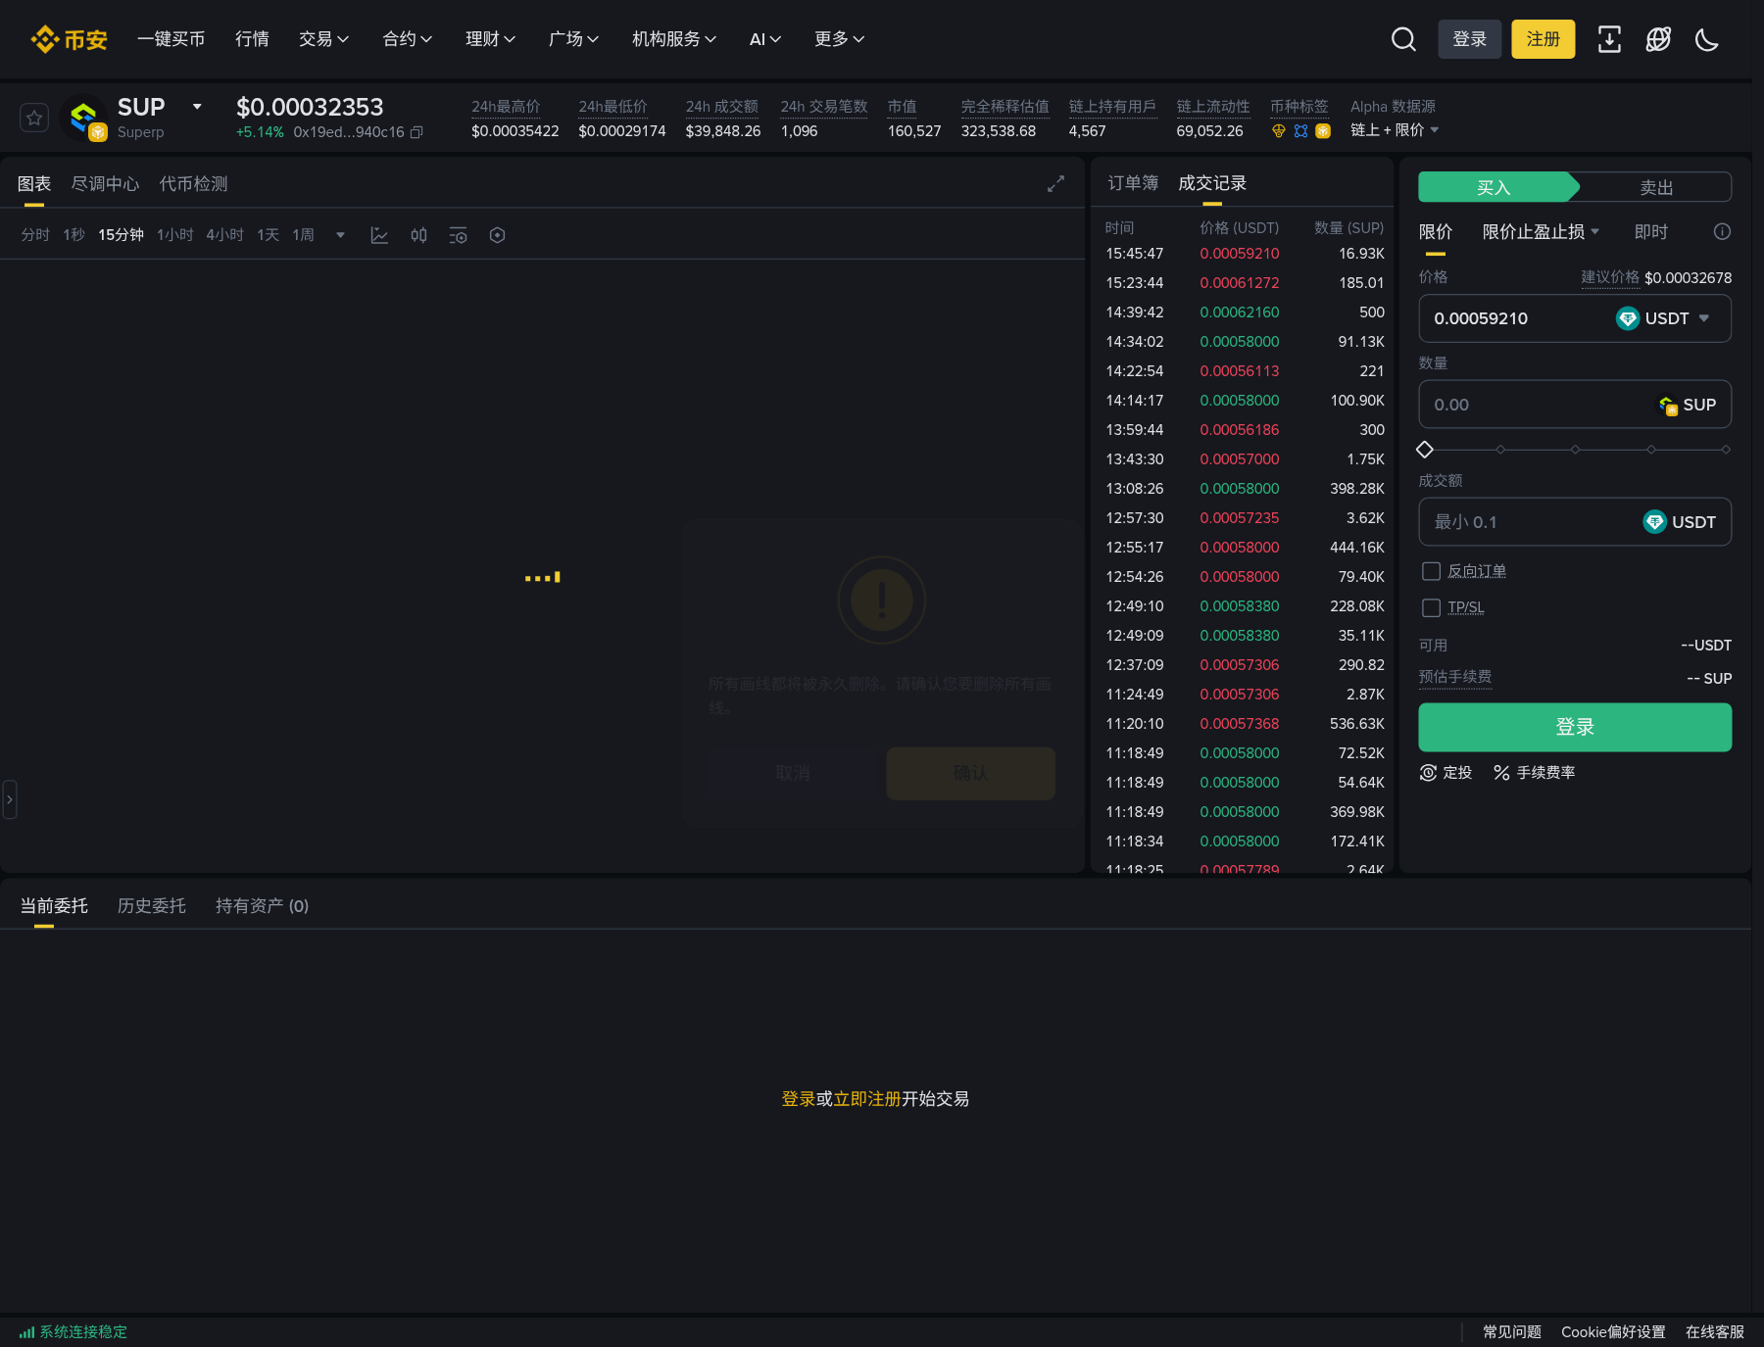The width and height of the screenshot is (1764, 1347).
Task: Toggle the dark mode moon icon
Action: [1707, 39]
